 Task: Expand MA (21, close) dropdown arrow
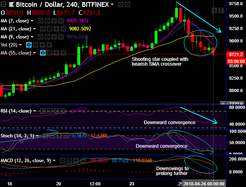pyautogui.click(x=34, y=29)
